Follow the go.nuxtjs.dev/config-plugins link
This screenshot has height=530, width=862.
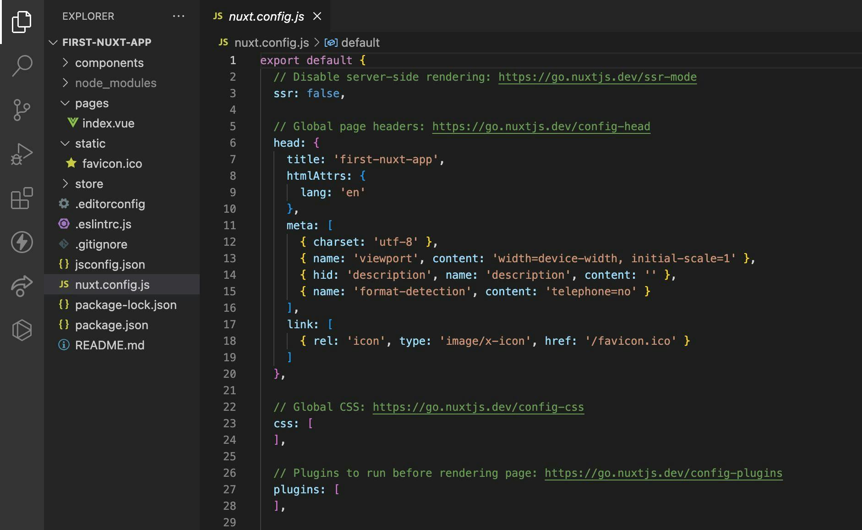[663, 473]
